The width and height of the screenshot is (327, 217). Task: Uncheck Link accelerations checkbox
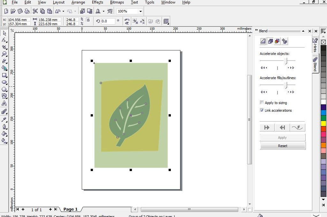click(x=262, y=110)
